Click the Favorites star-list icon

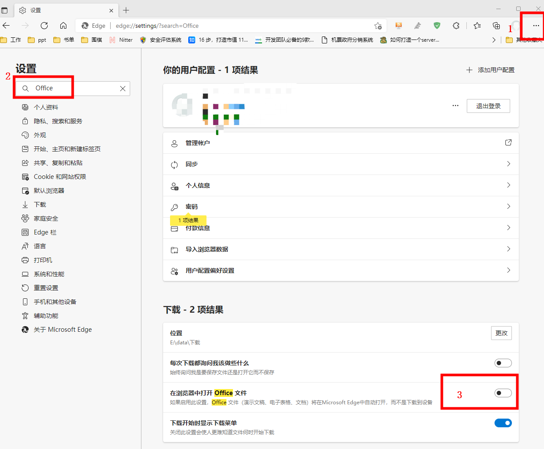477,26
